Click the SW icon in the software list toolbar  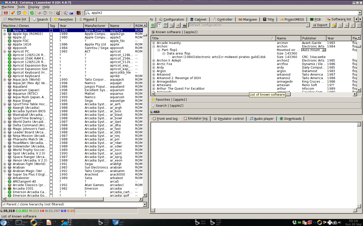point(184,25)
